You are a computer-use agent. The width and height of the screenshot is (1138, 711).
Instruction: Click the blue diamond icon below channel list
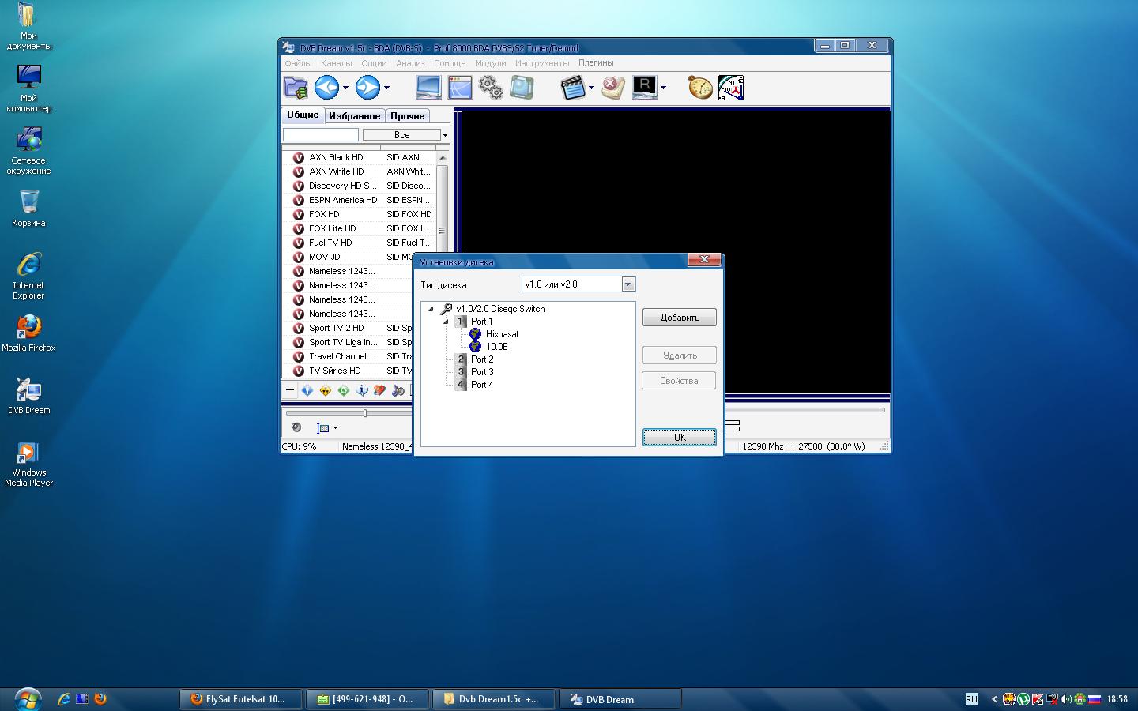pyautogui.click(x=307, y=390)
